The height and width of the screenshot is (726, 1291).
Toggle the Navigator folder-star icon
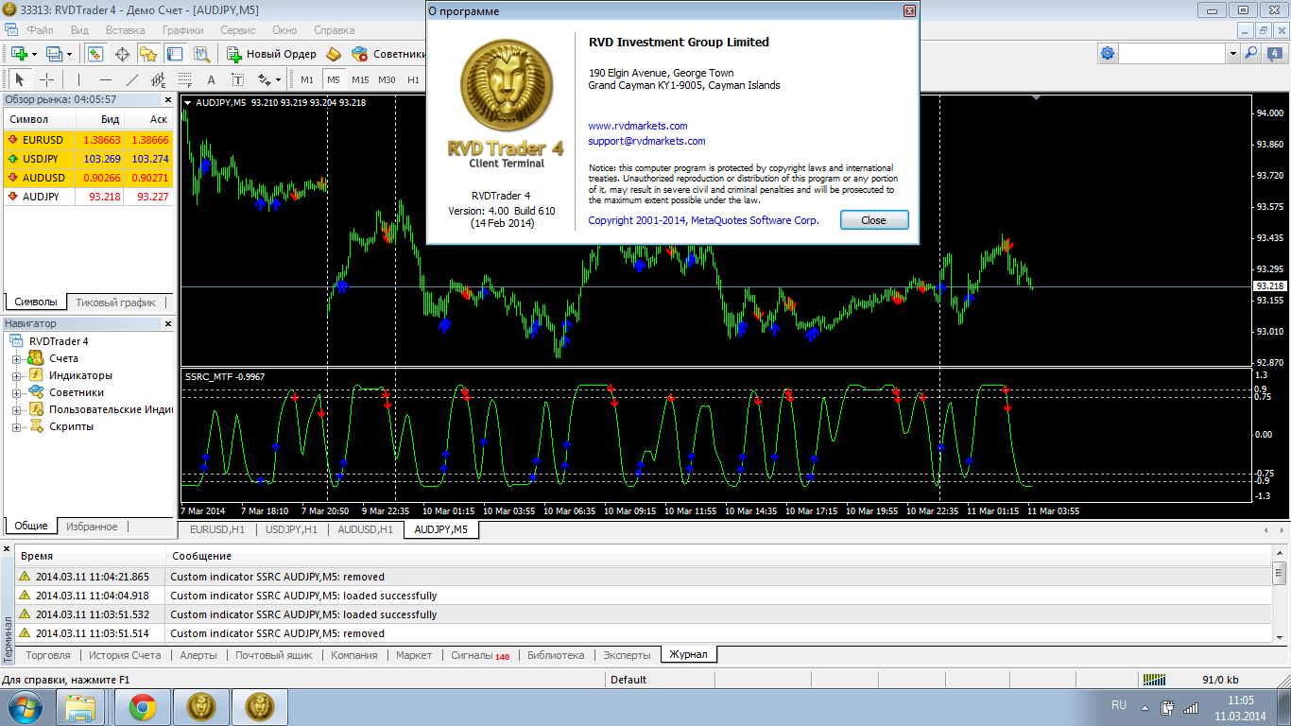(148, 54)
